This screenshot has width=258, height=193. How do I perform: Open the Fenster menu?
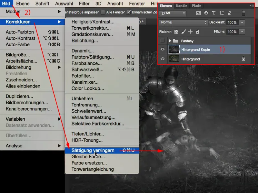[137, 4]
